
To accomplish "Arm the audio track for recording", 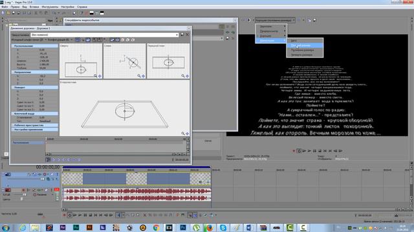I will 23,190.
